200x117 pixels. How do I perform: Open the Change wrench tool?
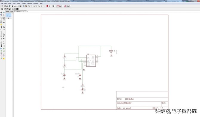tap(4, 22)
